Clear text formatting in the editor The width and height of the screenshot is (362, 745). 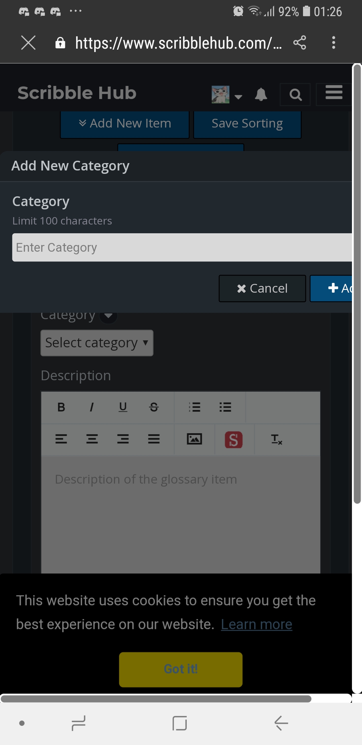tap(277, 439)
